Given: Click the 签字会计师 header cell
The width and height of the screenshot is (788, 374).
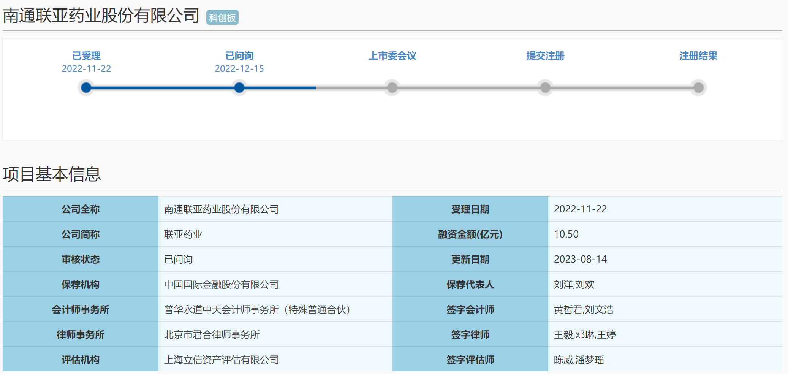Looking at the screenshot, I should click(470, 309).
